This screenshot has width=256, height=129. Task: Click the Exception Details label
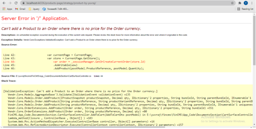coord(12,40)
